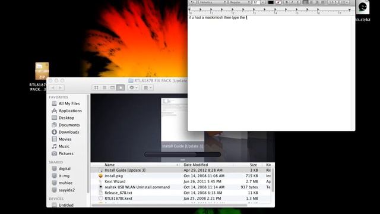Click the Cover Flow scrubber bar

pyautogui.click(x=182, y=155)
